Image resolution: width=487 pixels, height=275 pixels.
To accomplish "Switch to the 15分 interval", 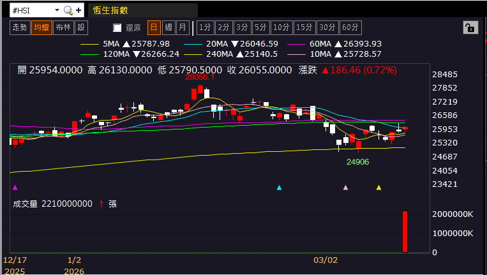I will click(304, 27).
